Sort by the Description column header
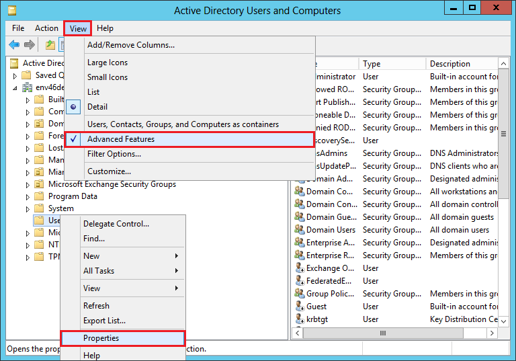The image size is (516, 361). (x=462, y=64)
